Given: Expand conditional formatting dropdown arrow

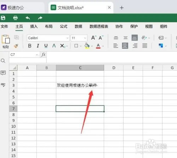Looking at the screenshot, I should click(166, 46).
